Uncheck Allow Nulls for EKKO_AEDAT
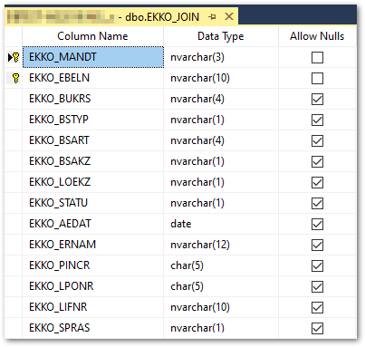This screenshot has width=365, height=347. pos(317,224)
